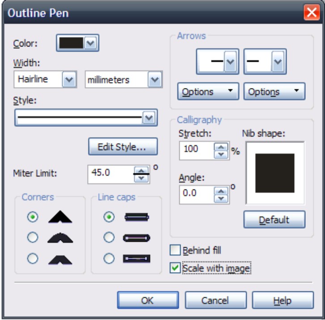Select the square line cap icon
Image resolution: width=325 pixels, height=320 pixels.
click(x=137, y=217)
